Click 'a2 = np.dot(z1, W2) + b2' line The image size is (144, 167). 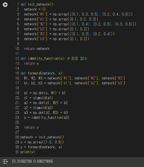click(46, 103)
